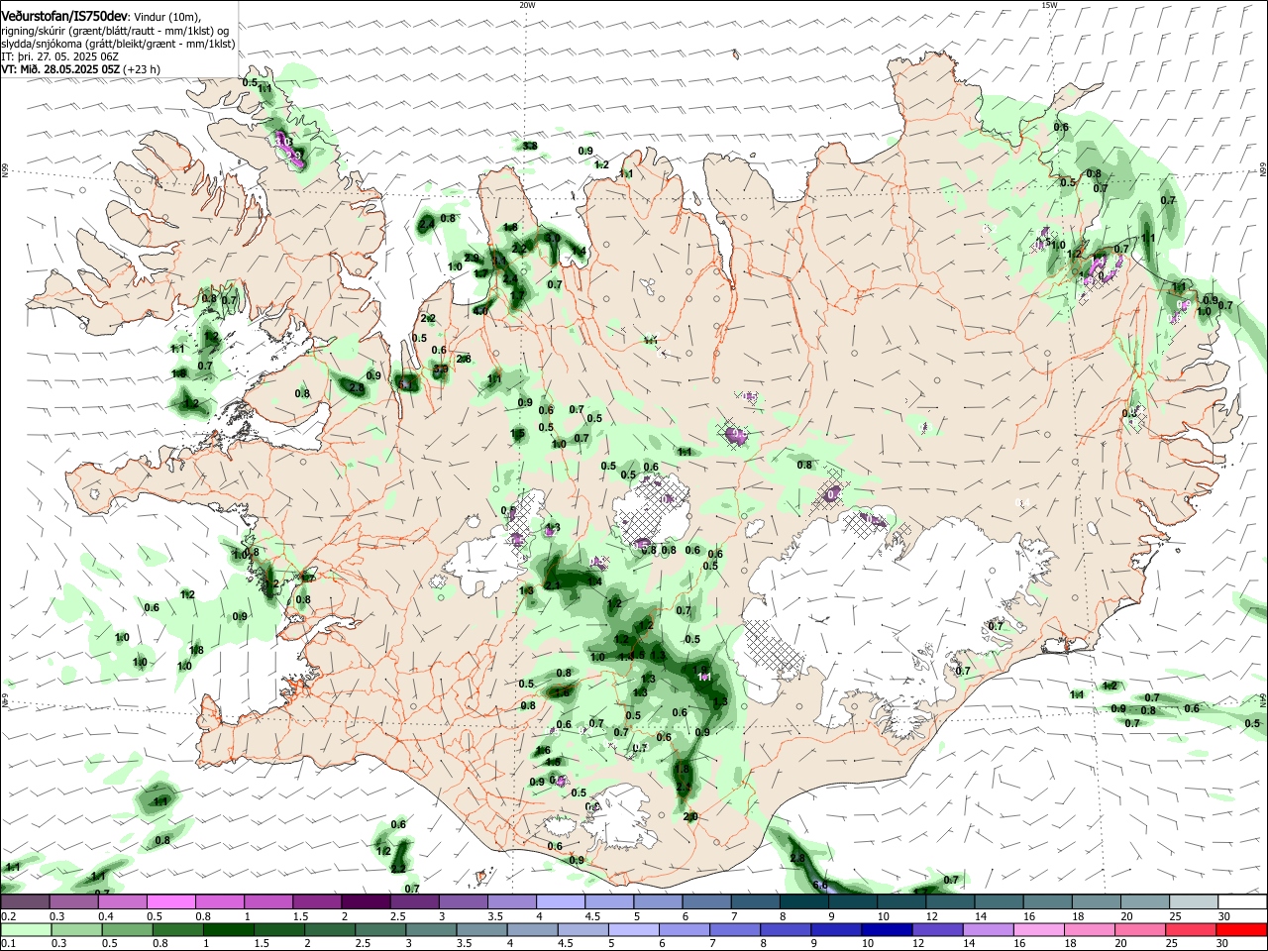Click the 0.2 label on the upper legend scale
Screen dimensions: 1268x951
click(x=8, y=916)
